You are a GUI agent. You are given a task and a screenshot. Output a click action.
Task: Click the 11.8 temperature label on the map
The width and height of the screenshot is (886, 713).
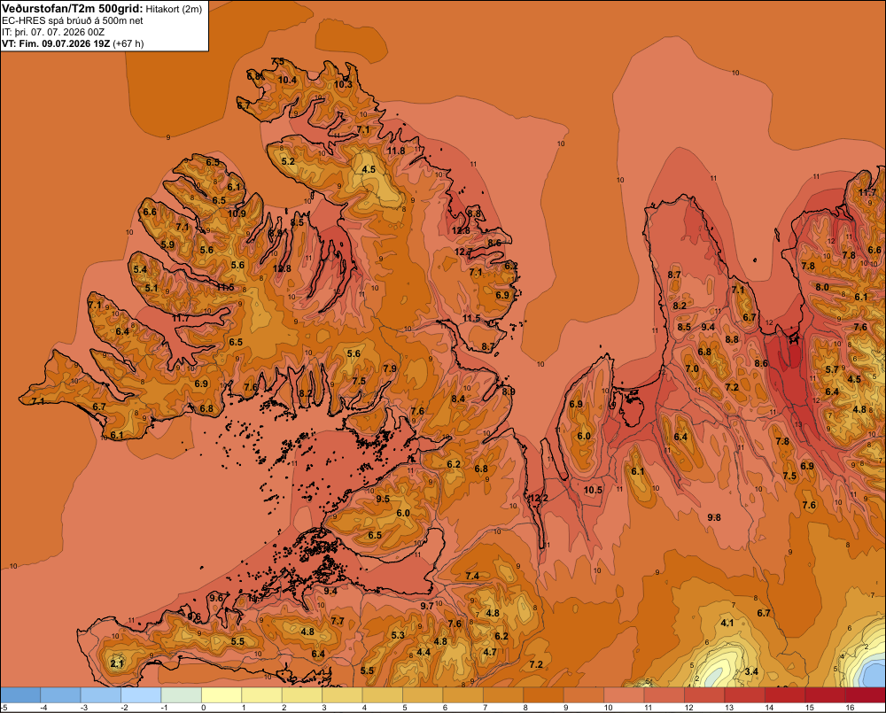(396, 151)
